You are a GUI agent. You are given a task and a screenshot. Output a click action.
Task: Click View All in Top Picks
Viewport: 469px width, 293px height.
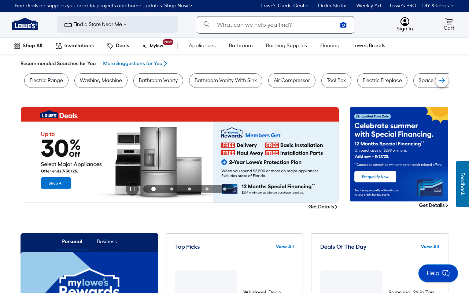(285, 247)
